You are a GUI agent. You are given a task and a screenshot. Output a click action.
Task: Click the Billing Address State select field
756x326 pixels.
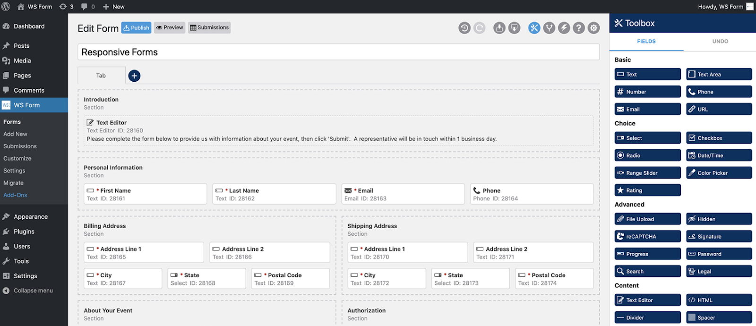click(x=206, y=279)
